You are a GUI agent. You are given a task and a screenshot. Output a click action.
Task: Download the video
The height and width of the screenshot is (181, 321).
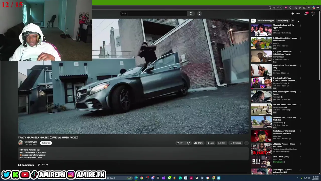235,143
